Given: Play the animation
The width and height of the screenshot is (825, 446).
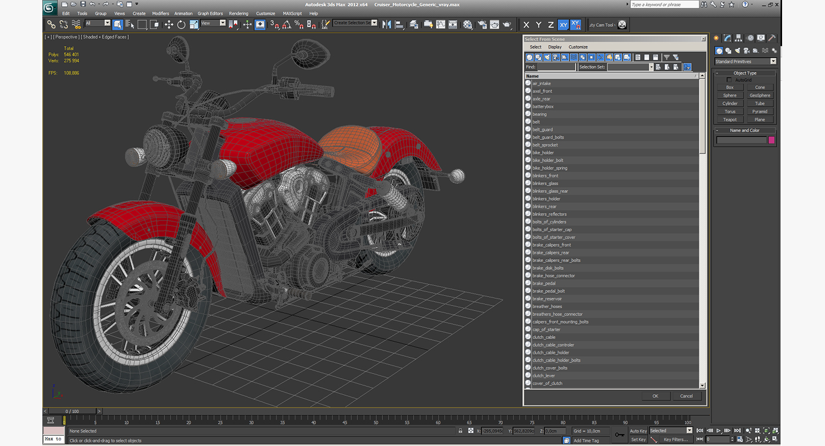Looking at the screenshot, I should pyautogui.click(x=719, y=430).
